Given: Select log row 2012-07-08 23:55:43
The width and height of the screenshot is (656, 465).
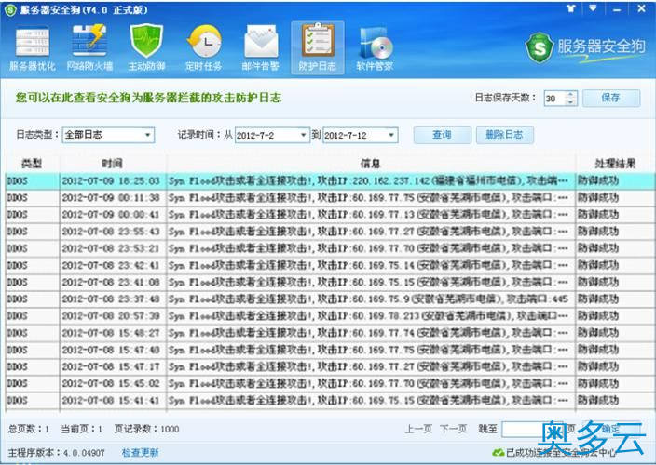Looking at the screenshot, I should pyautogui.click(x=329, y=232).
